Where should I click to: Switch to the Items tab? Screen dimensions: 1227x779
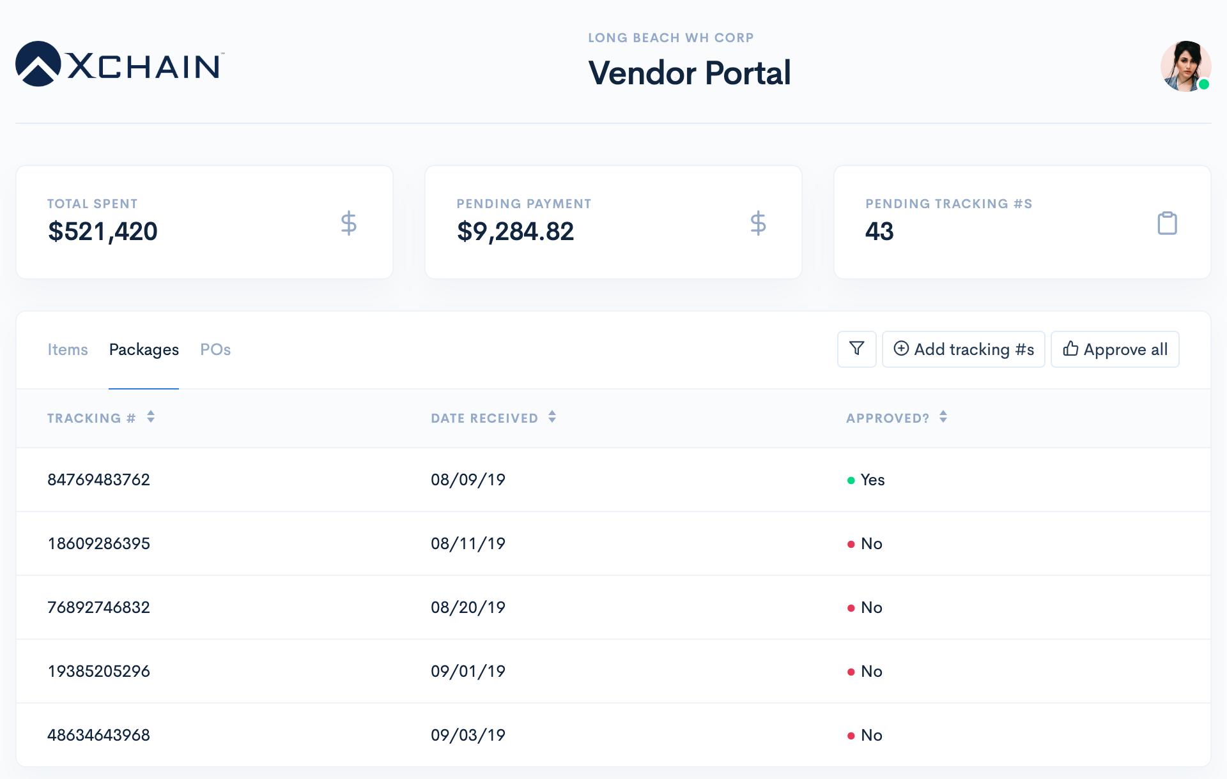click(x=68, y=349)
